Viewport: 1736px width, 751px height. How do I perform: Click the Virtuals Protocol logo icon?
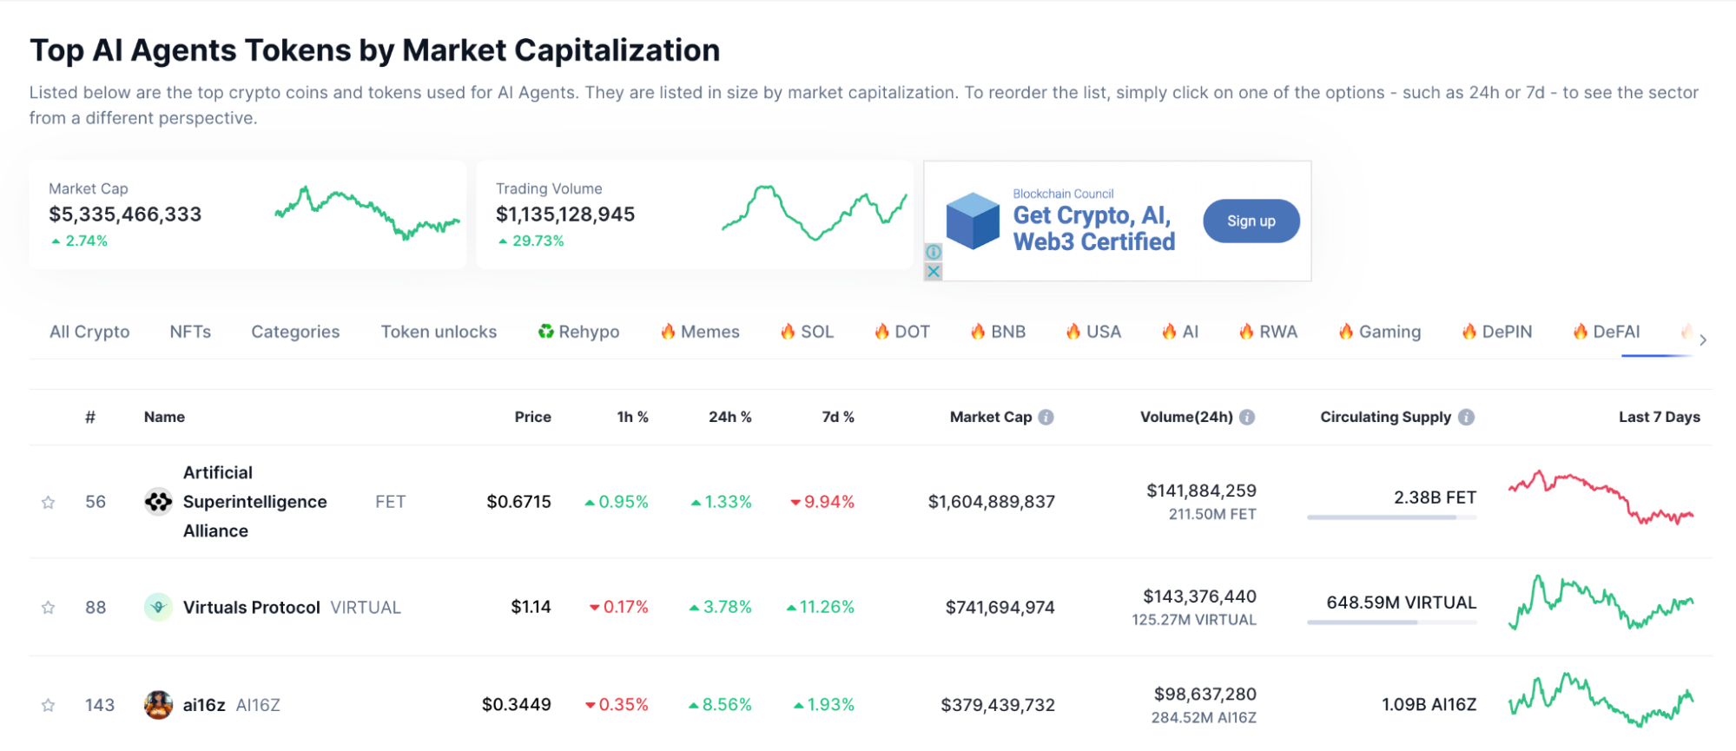158,607
